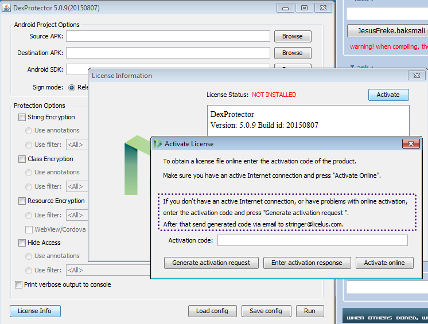Click the Run button
This screenshot has height=324, width=428.
pyautogui.click(x=310, y=311)
